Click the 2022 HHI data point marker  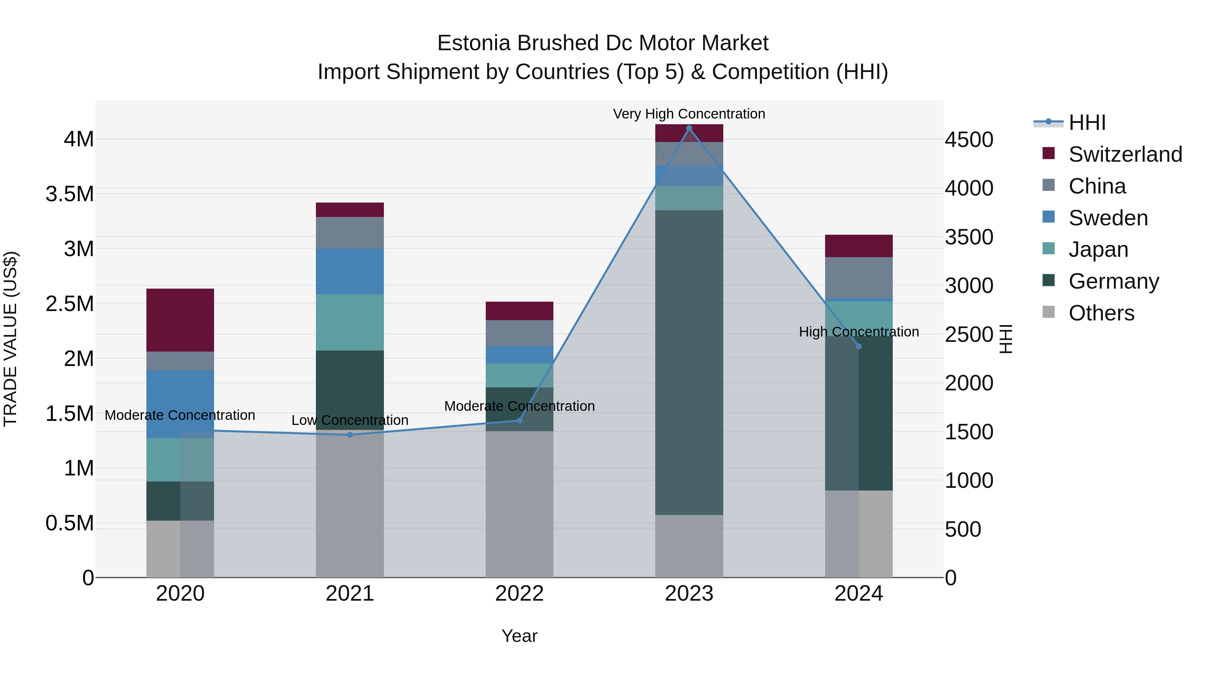tap(519, 420)
